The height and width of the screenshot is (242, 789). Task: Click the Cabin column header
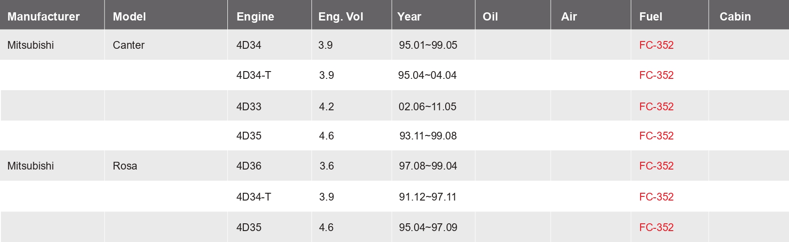click(735, 17)
